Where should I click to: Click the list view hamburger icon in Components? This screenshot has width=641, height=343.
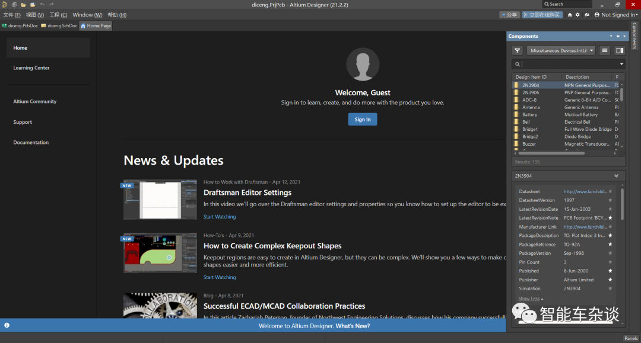click(605, 50)
